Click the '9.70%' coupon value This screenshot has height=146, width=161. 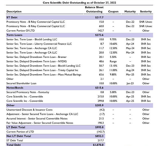click(x=113, y=40)
